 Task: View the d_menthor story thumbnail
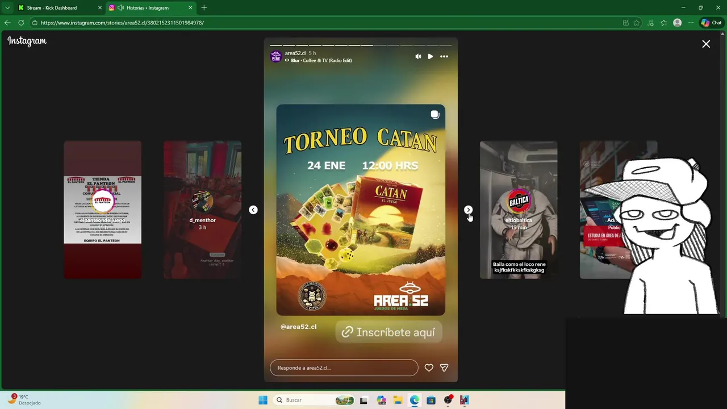(x=202, y=210)
